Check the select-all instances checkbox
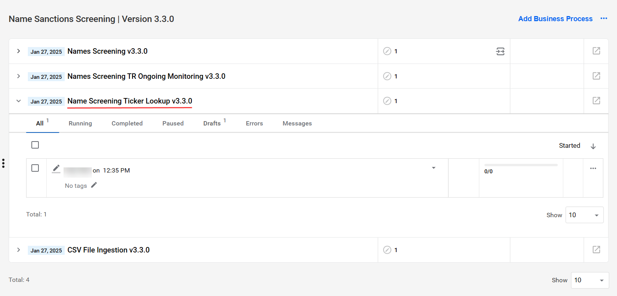Image resolution: width=617 pixels, height=296 pixels. pyautogui.click(x=35, y=145)
